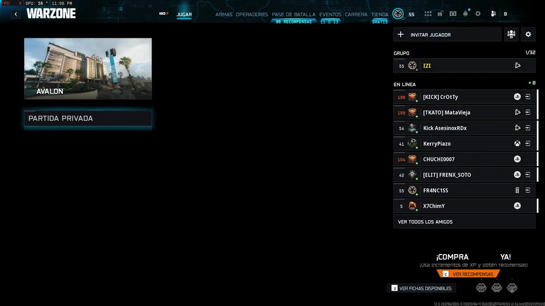This screenshot has width=545, height=306.
Task: Click VER FICHAS DISPONIBLES
Action: [422, 288]
